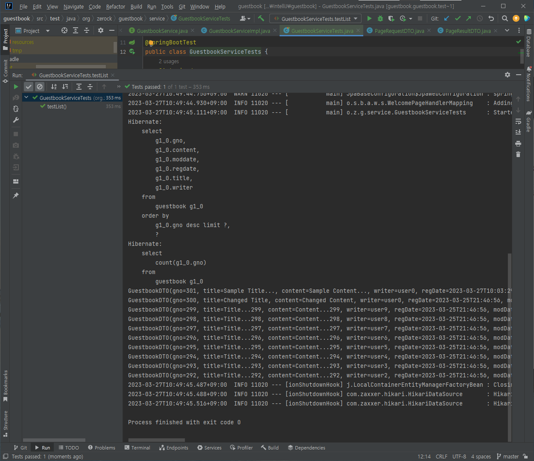534x461 pixels.
Task: Open the Build menu
Action: coord(136,6)
